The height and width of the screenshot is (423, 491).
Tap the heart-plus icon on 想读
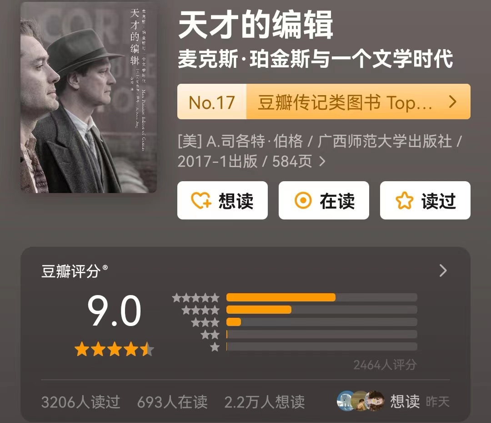point(201,200)
